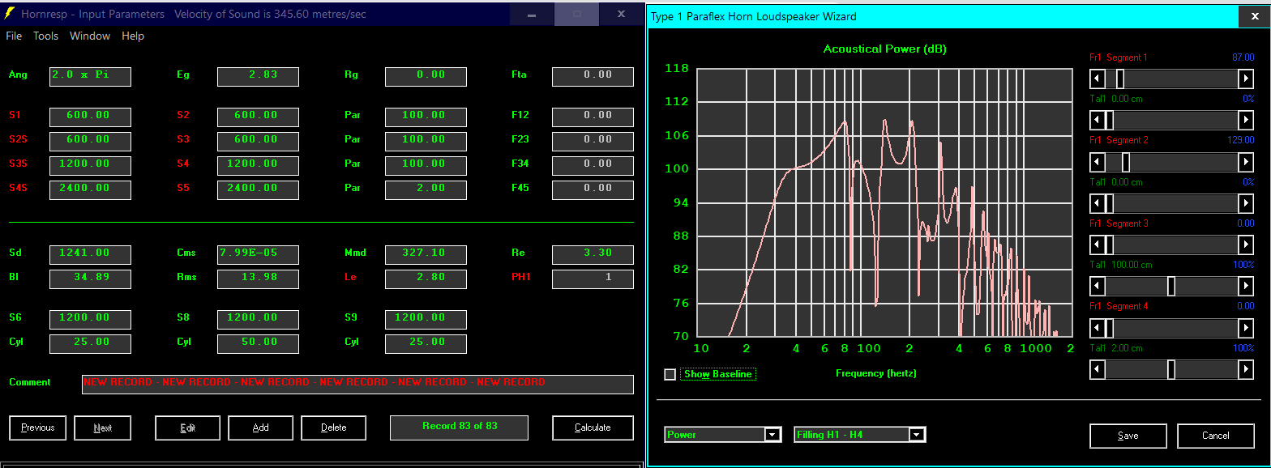
Task: Click the Add record button
Action: click(261, 428)
